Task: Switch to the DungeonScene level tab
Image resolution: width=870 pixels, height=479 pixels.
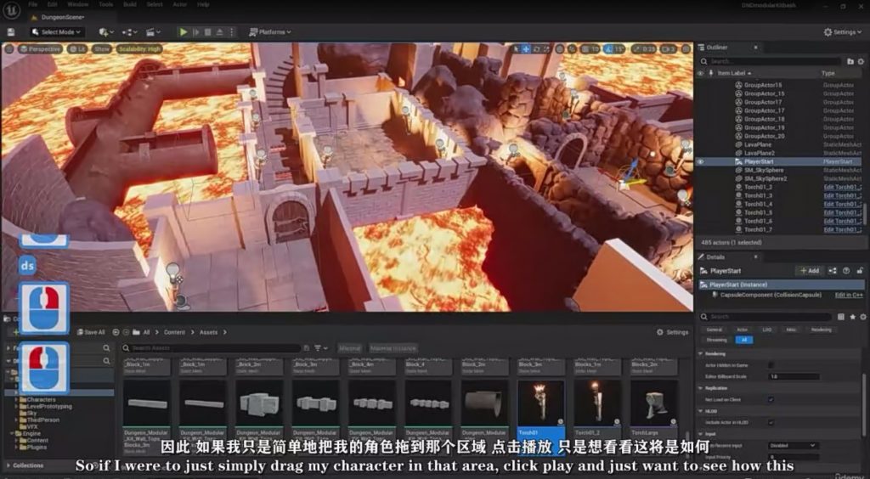Action: [x=63, y=17]
